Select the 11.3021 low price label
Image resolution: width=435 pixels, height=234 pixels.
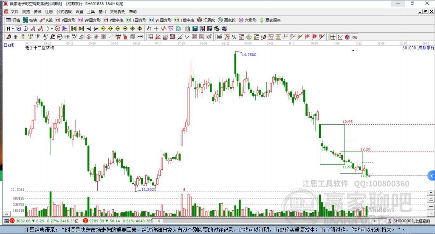click(149, 189)
